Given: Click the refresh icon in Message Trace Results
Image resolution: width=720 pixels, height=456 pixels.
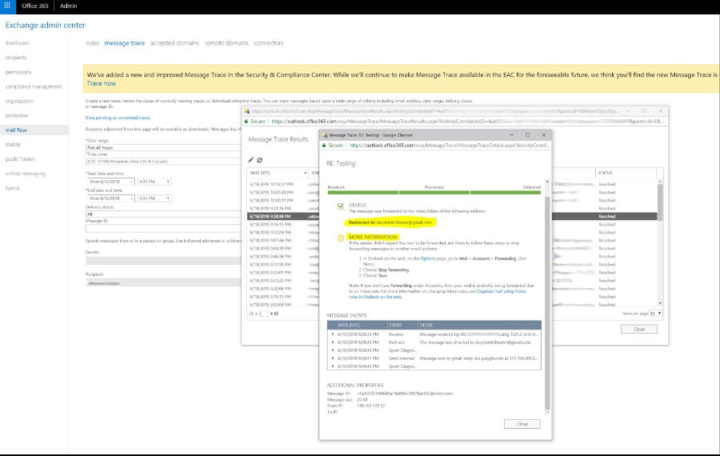Looking at the screenshot, I should [x=259, y=160].
